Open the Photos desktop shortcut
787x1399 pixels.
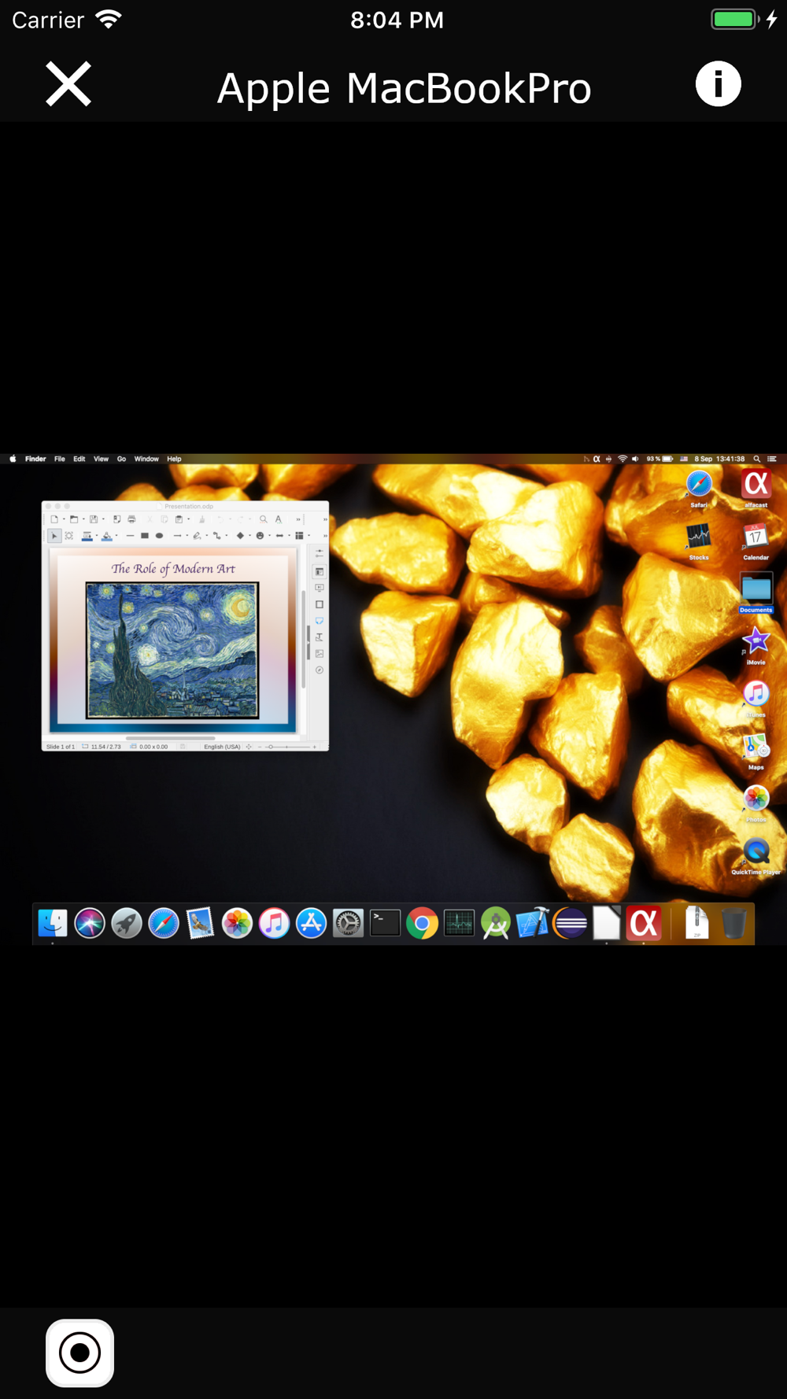[756, 803]
